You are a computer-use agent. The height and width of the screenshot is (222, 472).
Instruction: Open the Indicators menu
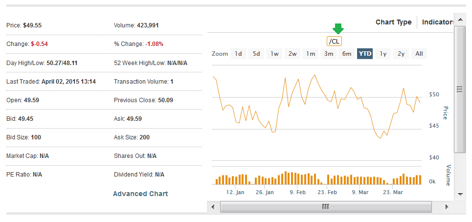pyautogui.click(x=438, y=22)
